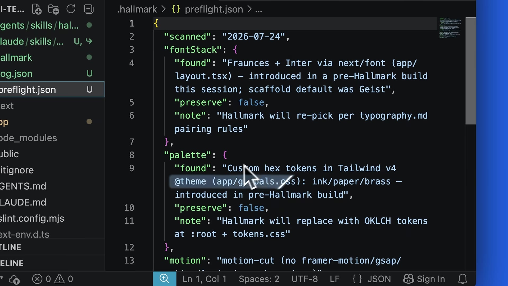Click the editor vertical scrollbar thumb
The image size is (508, 286).
[470, 71]
